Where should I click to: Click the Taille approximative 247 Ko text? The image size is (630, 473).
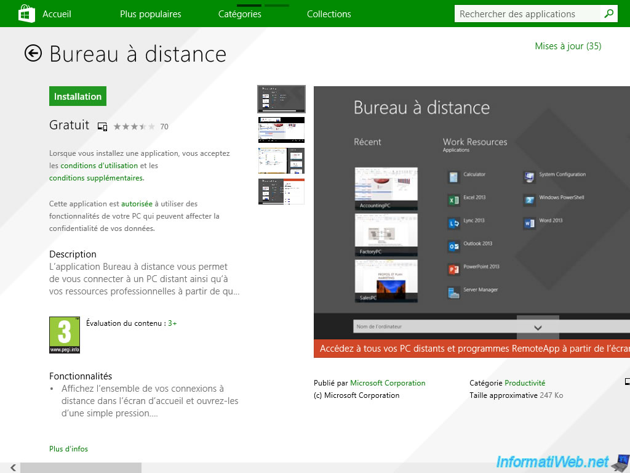[516, 395]
